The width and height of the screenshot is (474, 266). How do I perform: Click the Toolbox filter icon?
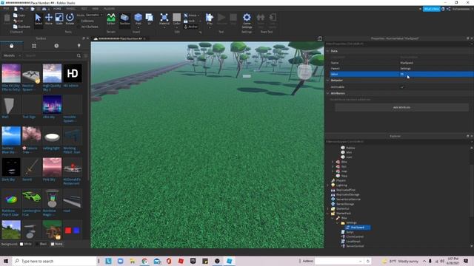tap(86, 55)
